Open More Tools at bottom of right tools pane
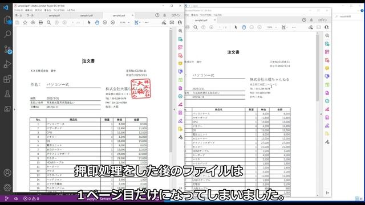 (327, 142)
